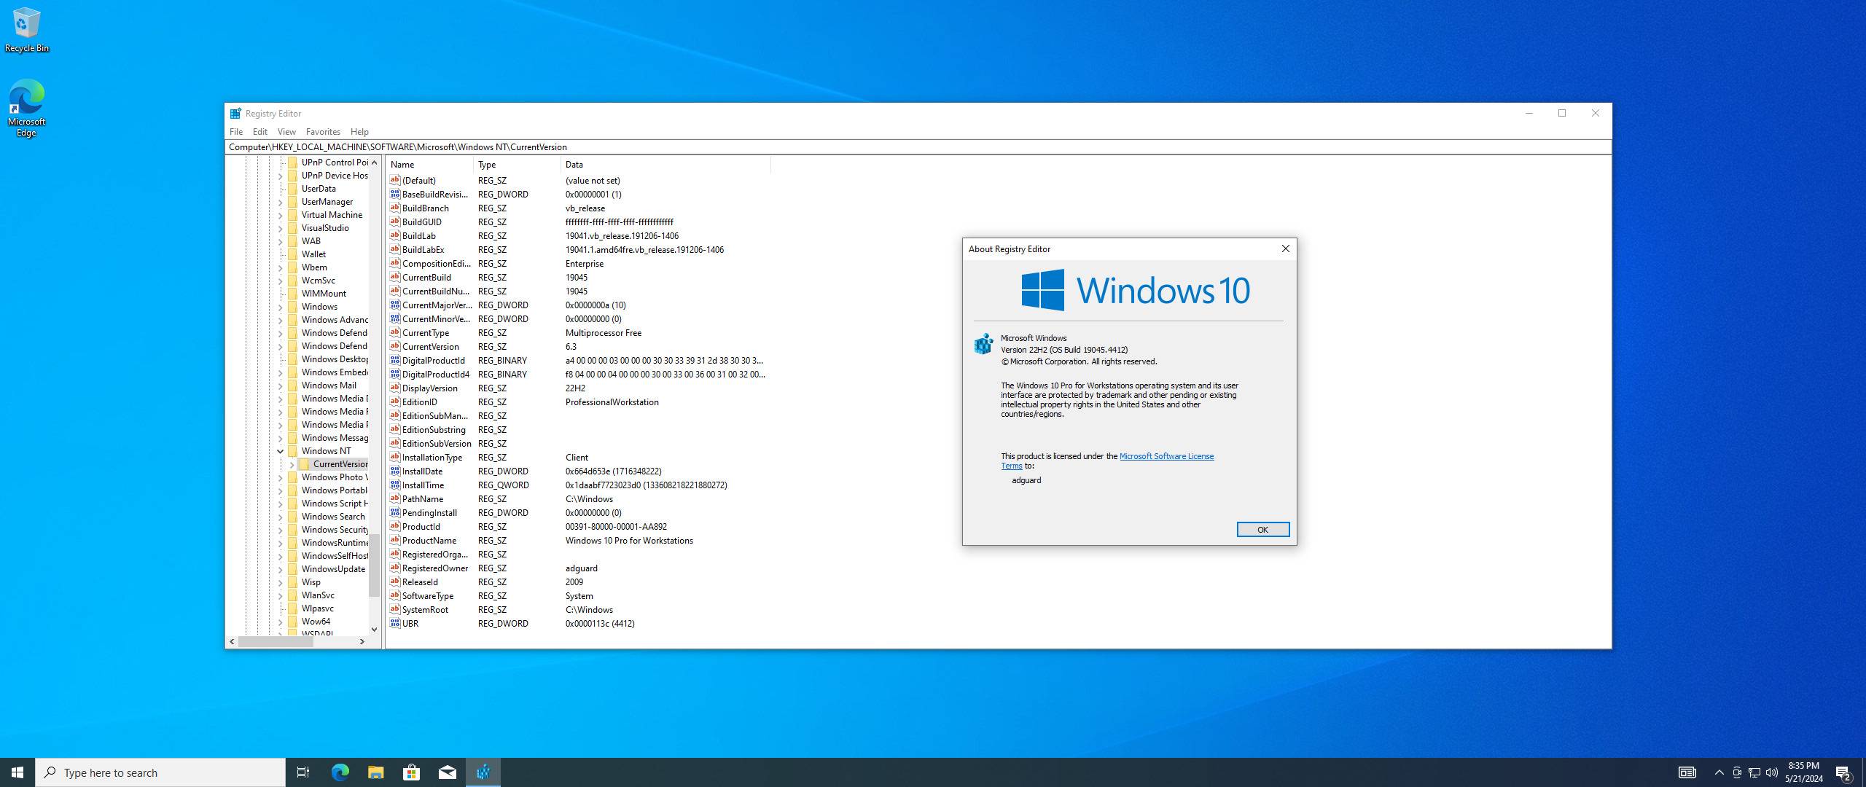This screenshot has height=787, width=1866.
Task: Open the Recycle Bin desktop icon
Action: pyautogui.click(x=26, y=29)
